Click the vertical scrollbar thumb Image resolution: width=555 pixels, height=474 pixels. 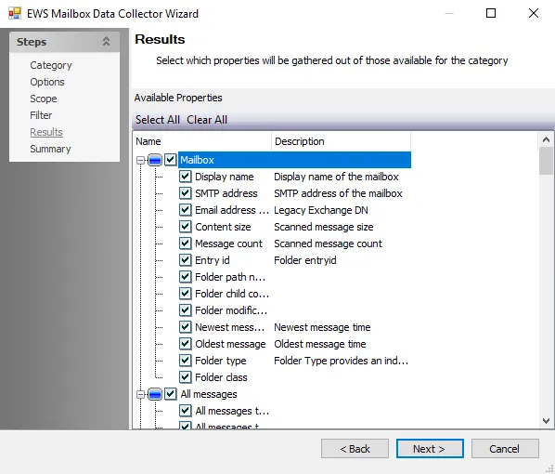pos(546,161)
